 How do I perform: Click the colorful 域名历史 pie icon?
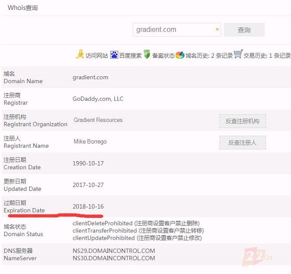click(180, 55)
